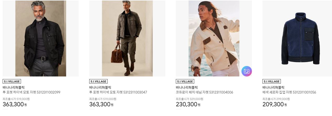The width and height of the screenshot is (332, 116).
Task: Click 바나나리퍼블릭 brand name on first product
Action: point(13,87)
